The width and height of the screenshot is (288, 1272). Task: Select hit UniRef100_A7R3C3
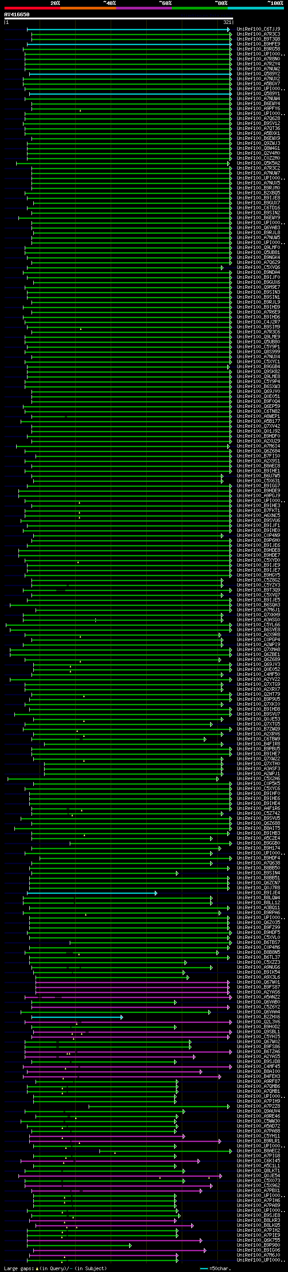click(x=258, y=34)
